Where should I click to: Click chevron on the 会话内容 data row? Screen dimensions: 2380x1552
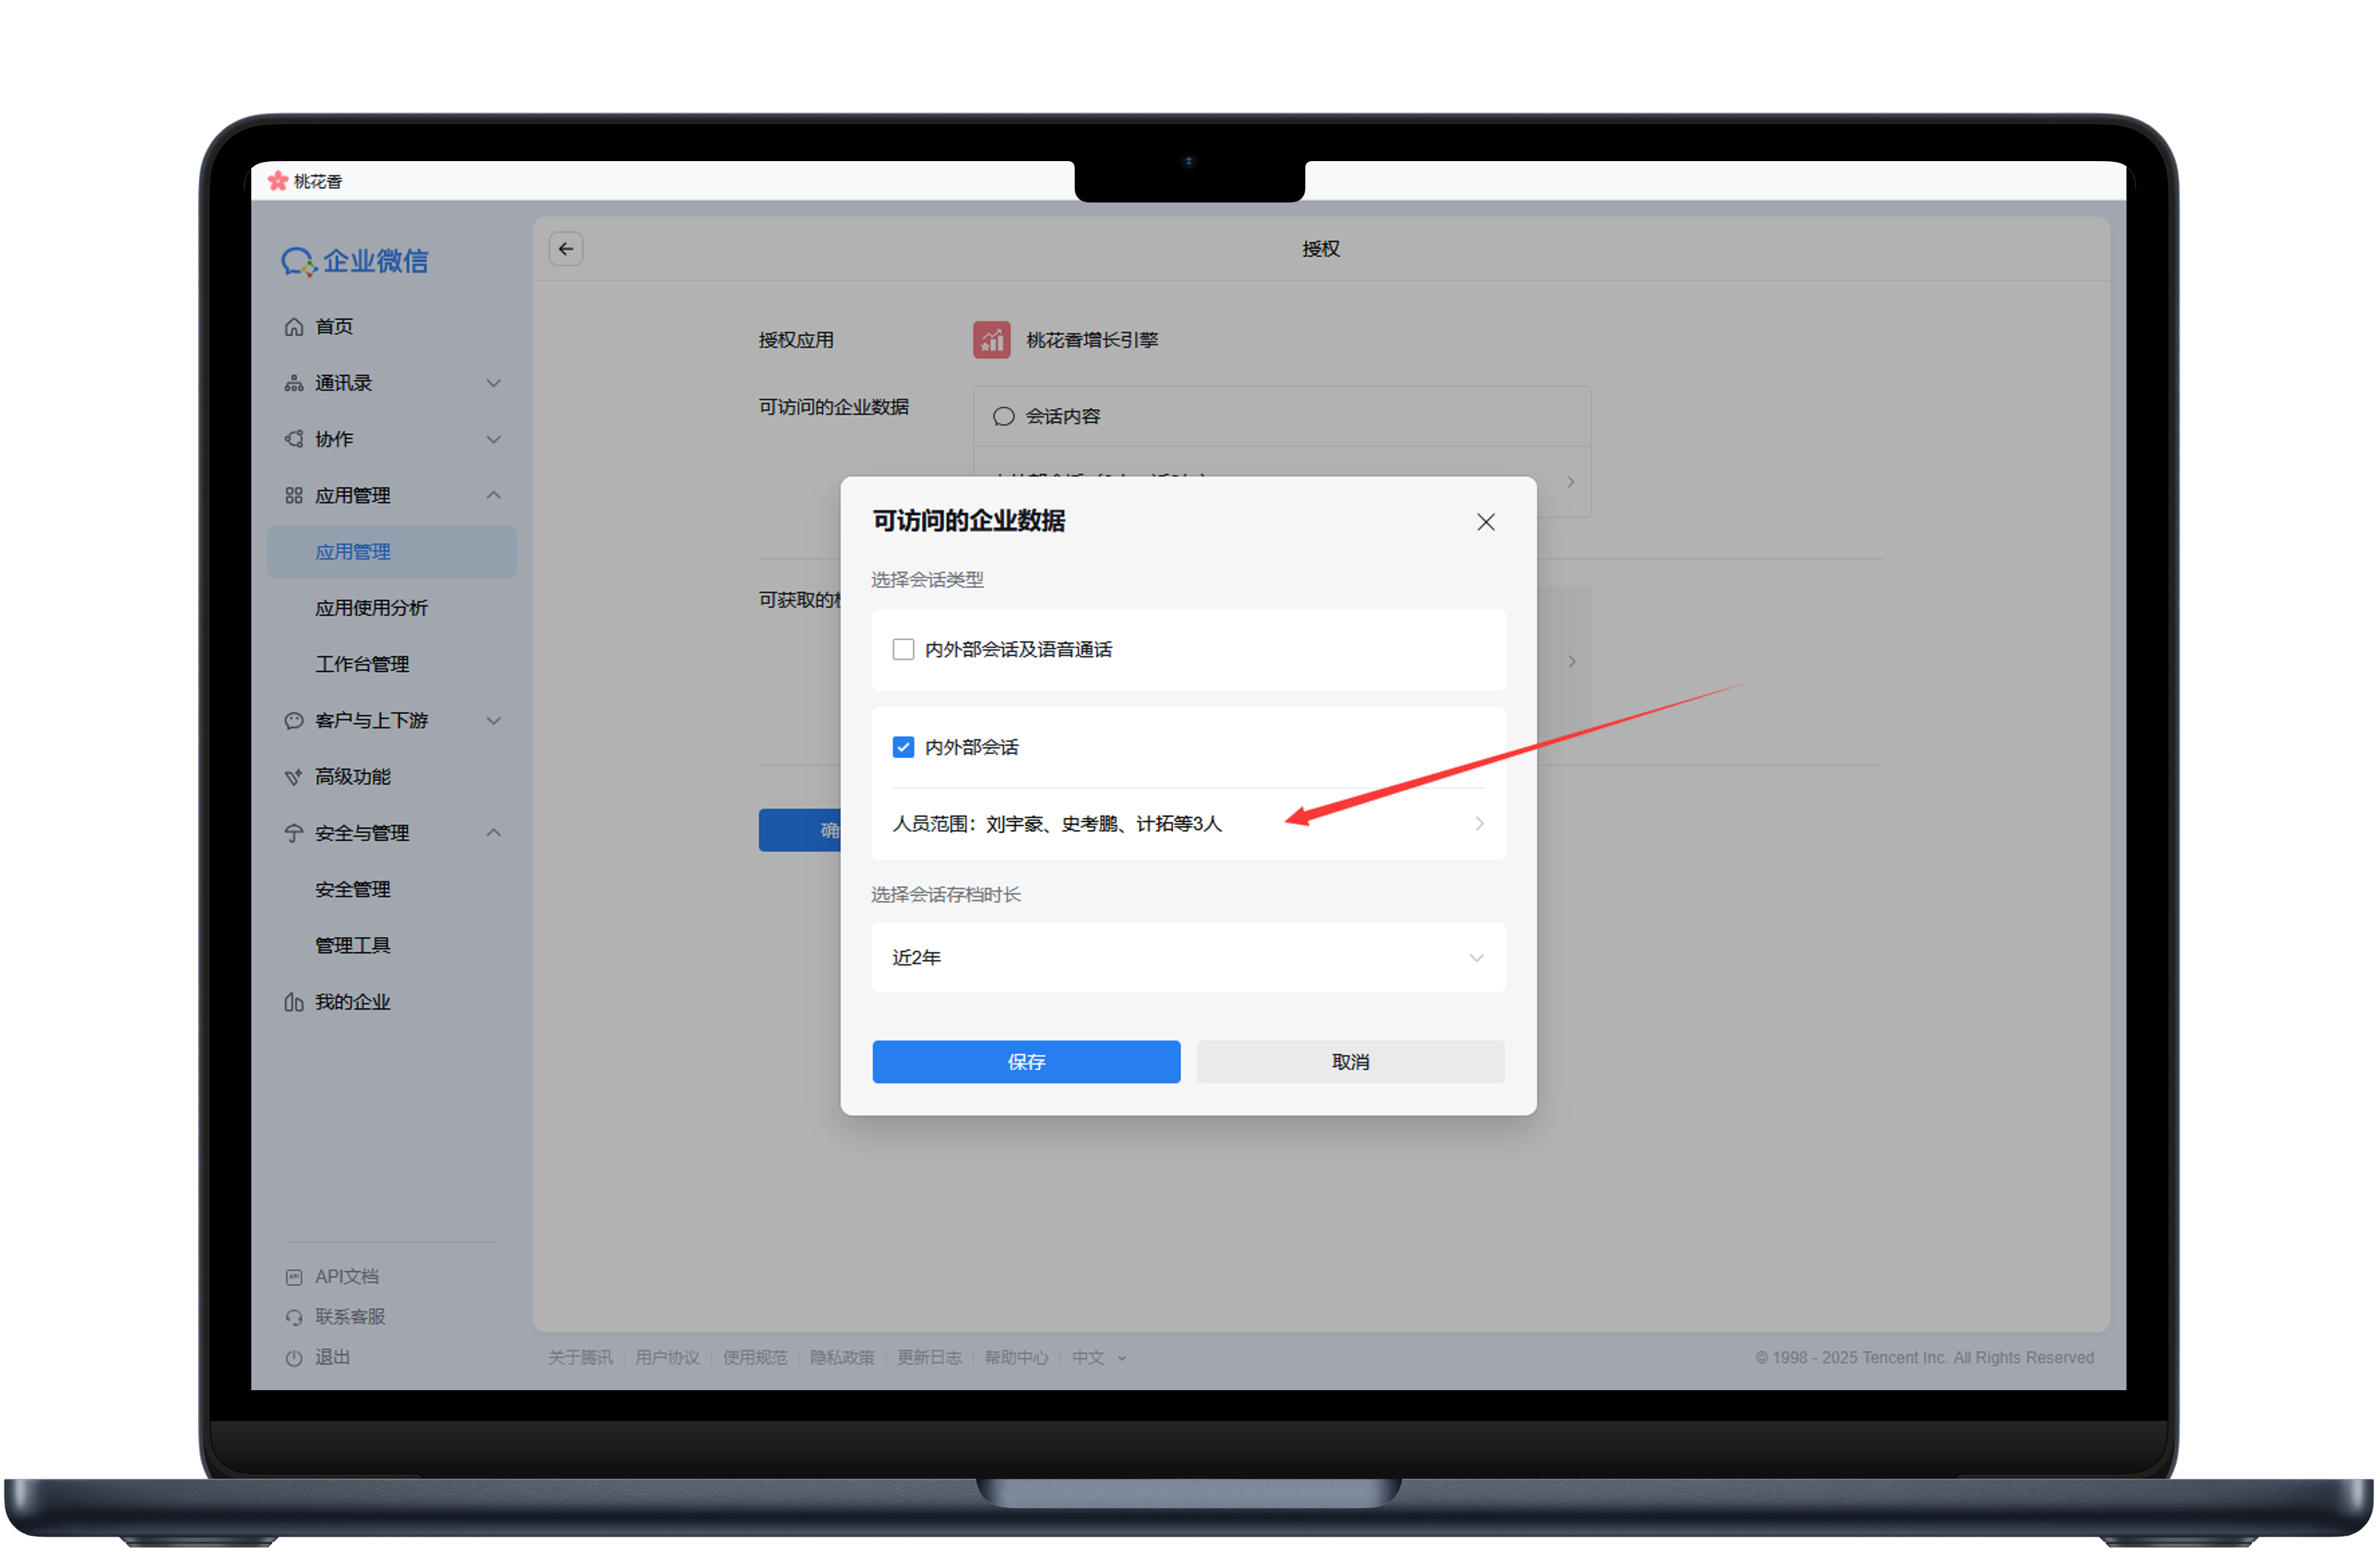point(1571,482)
